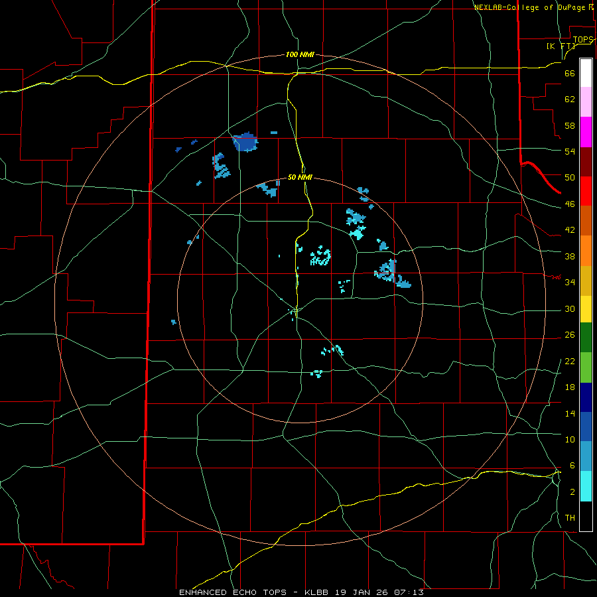The image size is (597, 597).
Task: Select the cyan legend swatch
Action: (x=586, y=486)
